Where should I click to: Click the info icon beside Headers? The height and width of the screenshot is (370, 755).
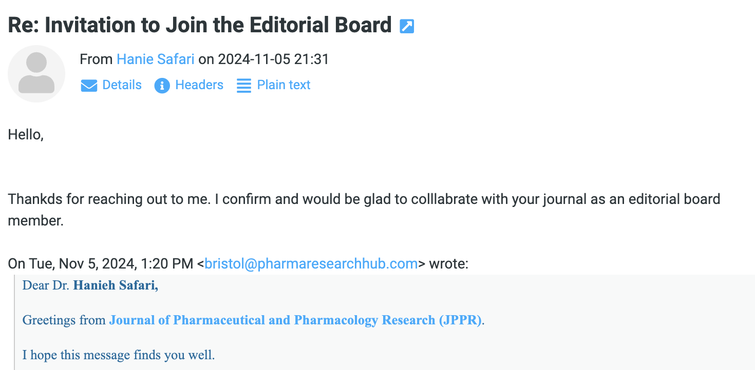click(x=162, y=86)
